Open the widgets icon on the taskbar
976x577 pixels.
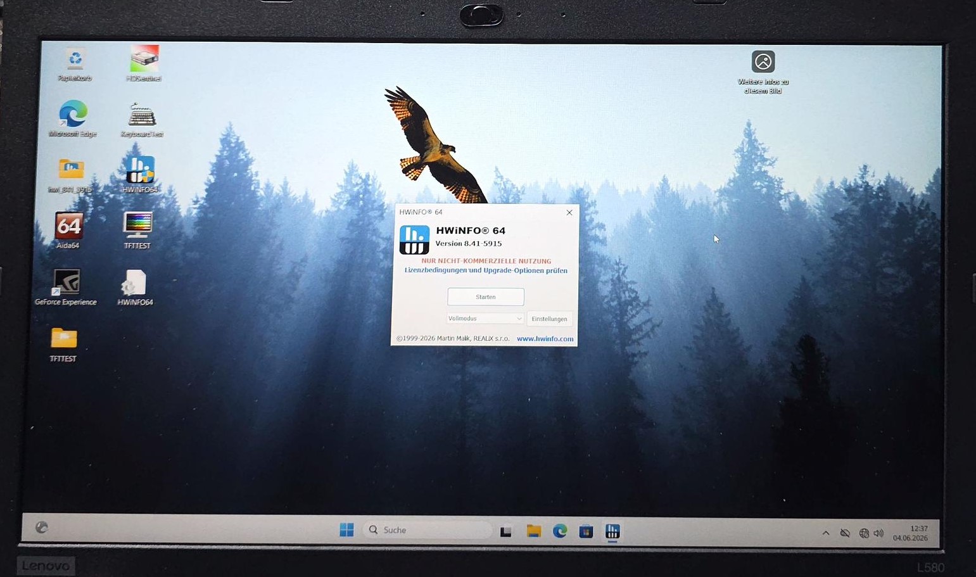pyautogui.click(x=42, y=527)
